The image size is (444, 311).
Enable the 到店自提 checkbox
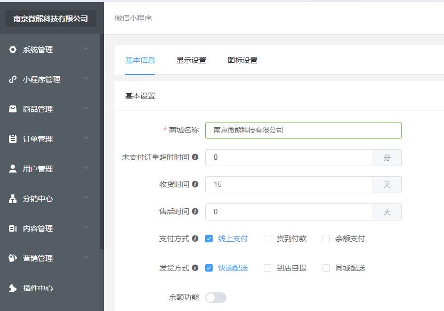pos(268,268)
